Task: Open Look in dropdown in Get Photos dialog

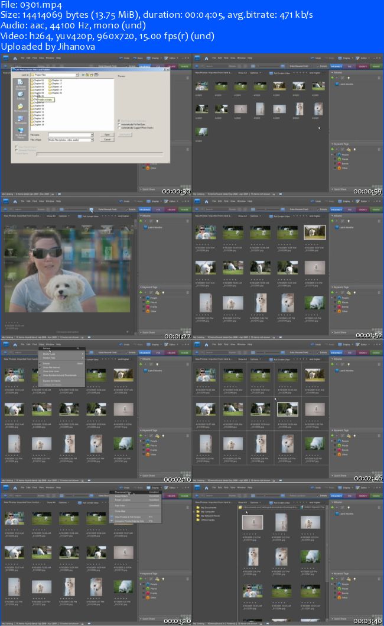Action: point(77,75)
